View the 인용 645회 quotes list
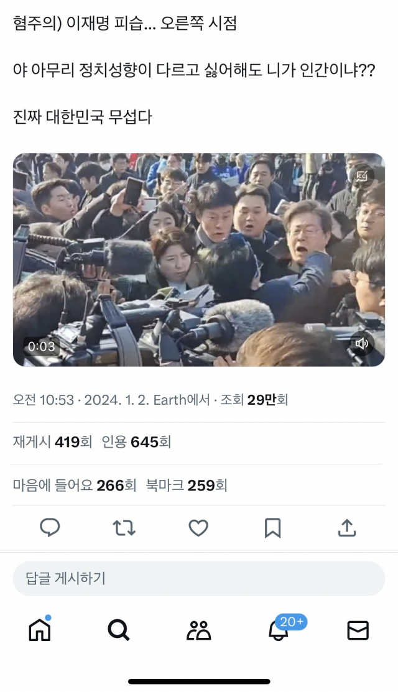The width and height of the screenshot is (398, 692). (x=136, y=442)
